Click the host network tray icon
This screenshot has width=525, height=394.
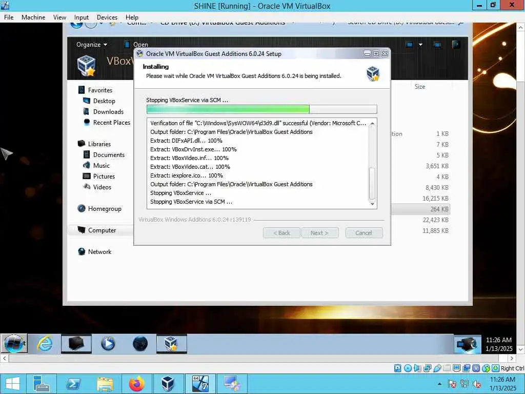point(465,384)
